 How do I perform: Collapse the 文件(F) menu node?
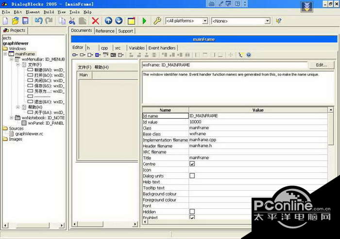coord(18,65)
